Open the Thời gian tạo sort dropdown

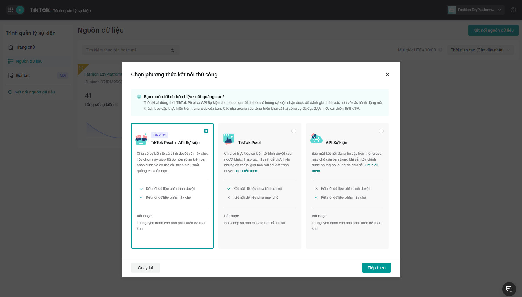(480, 50)
